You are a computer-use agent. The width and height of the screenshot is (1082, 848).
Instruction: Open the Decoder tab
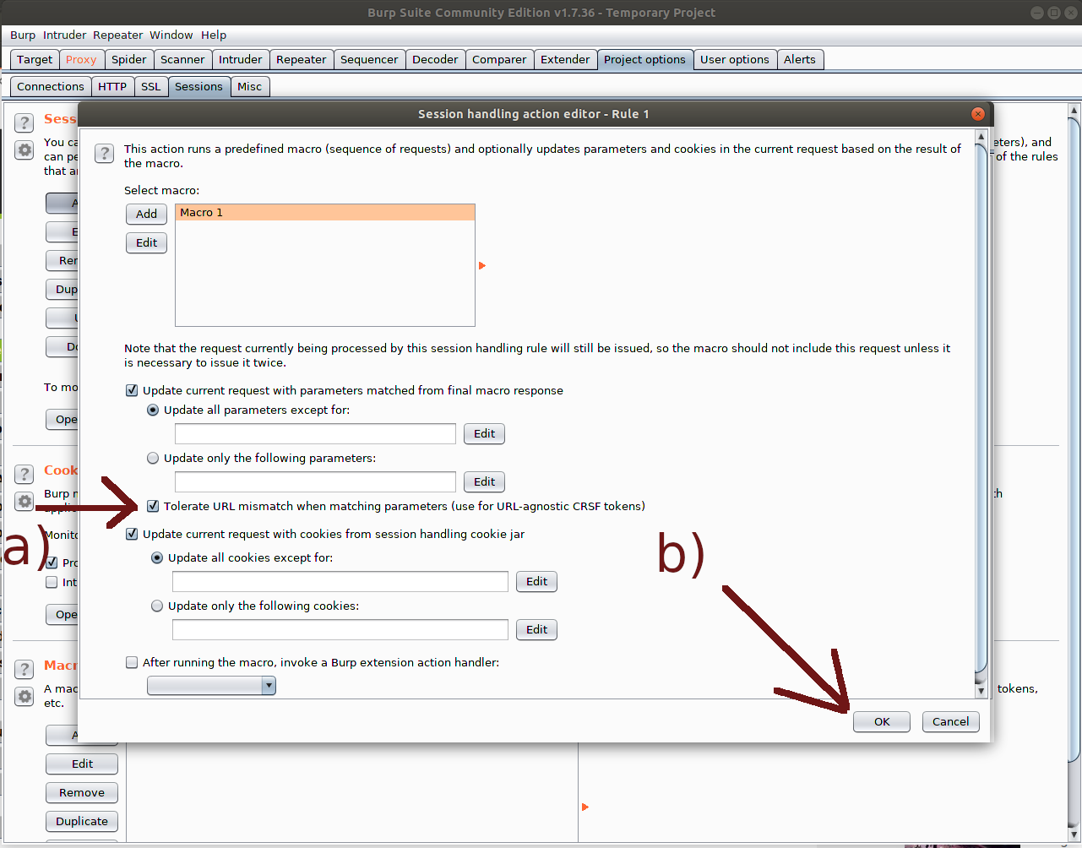[435, 59]
